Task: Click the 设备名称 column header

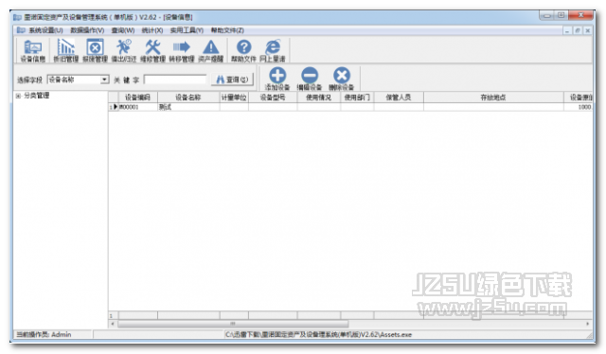Action: click(188, 97)
